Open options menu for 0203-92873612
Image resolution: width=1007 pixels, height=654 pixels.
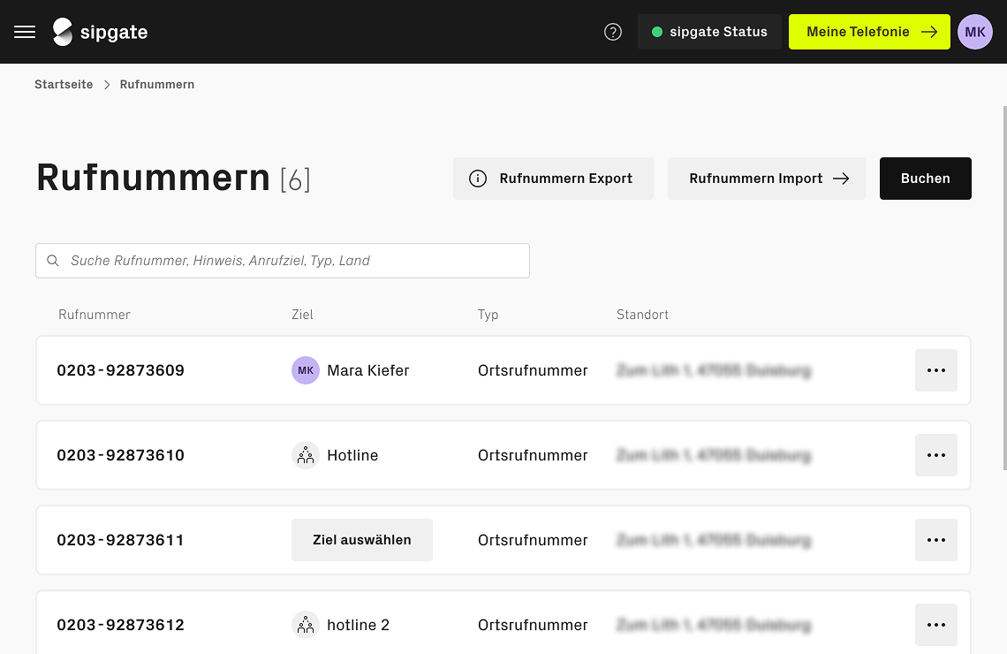[936, 625]
